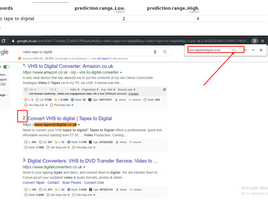The width and height of the screenshot is (268, 213).
Task: Click tapestodigital L: 248 metric
Action: [30, 142]
